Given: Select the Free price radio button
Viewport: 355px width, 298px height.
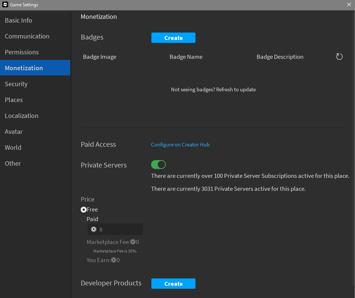Looking at the screenshot, I should pyautogui.click(x=84, y=210).
